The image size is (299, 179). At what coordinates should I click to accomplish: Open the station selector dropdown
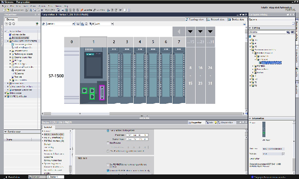coord(74,24)
